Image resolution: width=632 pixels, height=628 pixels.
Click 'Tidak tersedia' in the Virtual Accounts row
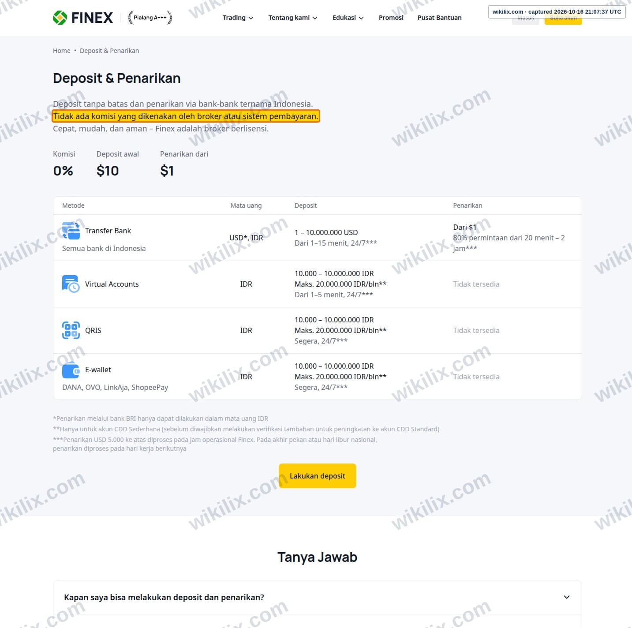click(476, 284)
